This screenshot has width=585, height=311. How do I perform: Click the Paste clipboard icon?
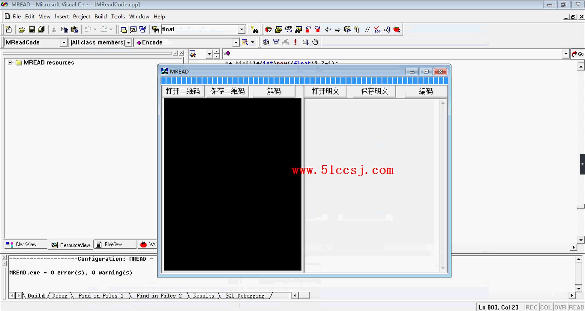[x=74, y=29]
